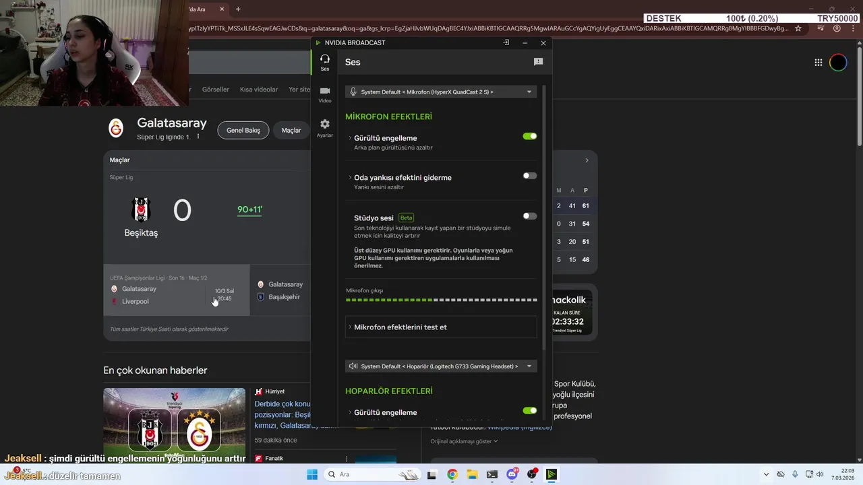Click the standings points value 61
This screenshot has height=485, width=863.
586,205
